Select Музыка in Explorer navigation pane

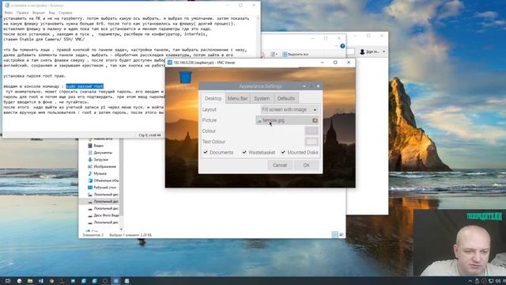[x=100, y=173]
